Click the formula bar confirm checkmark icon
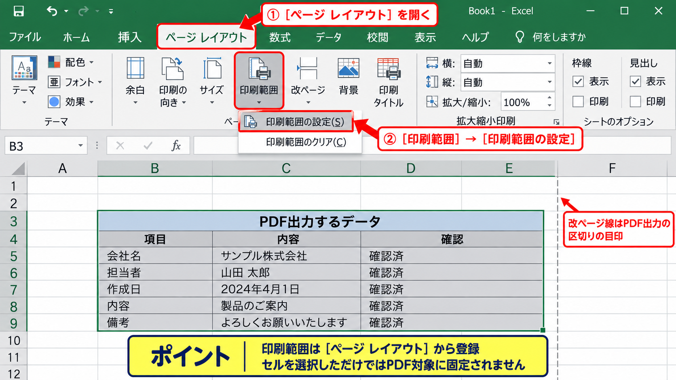Viewport: 676px width, 380px height. pos(148,145)
